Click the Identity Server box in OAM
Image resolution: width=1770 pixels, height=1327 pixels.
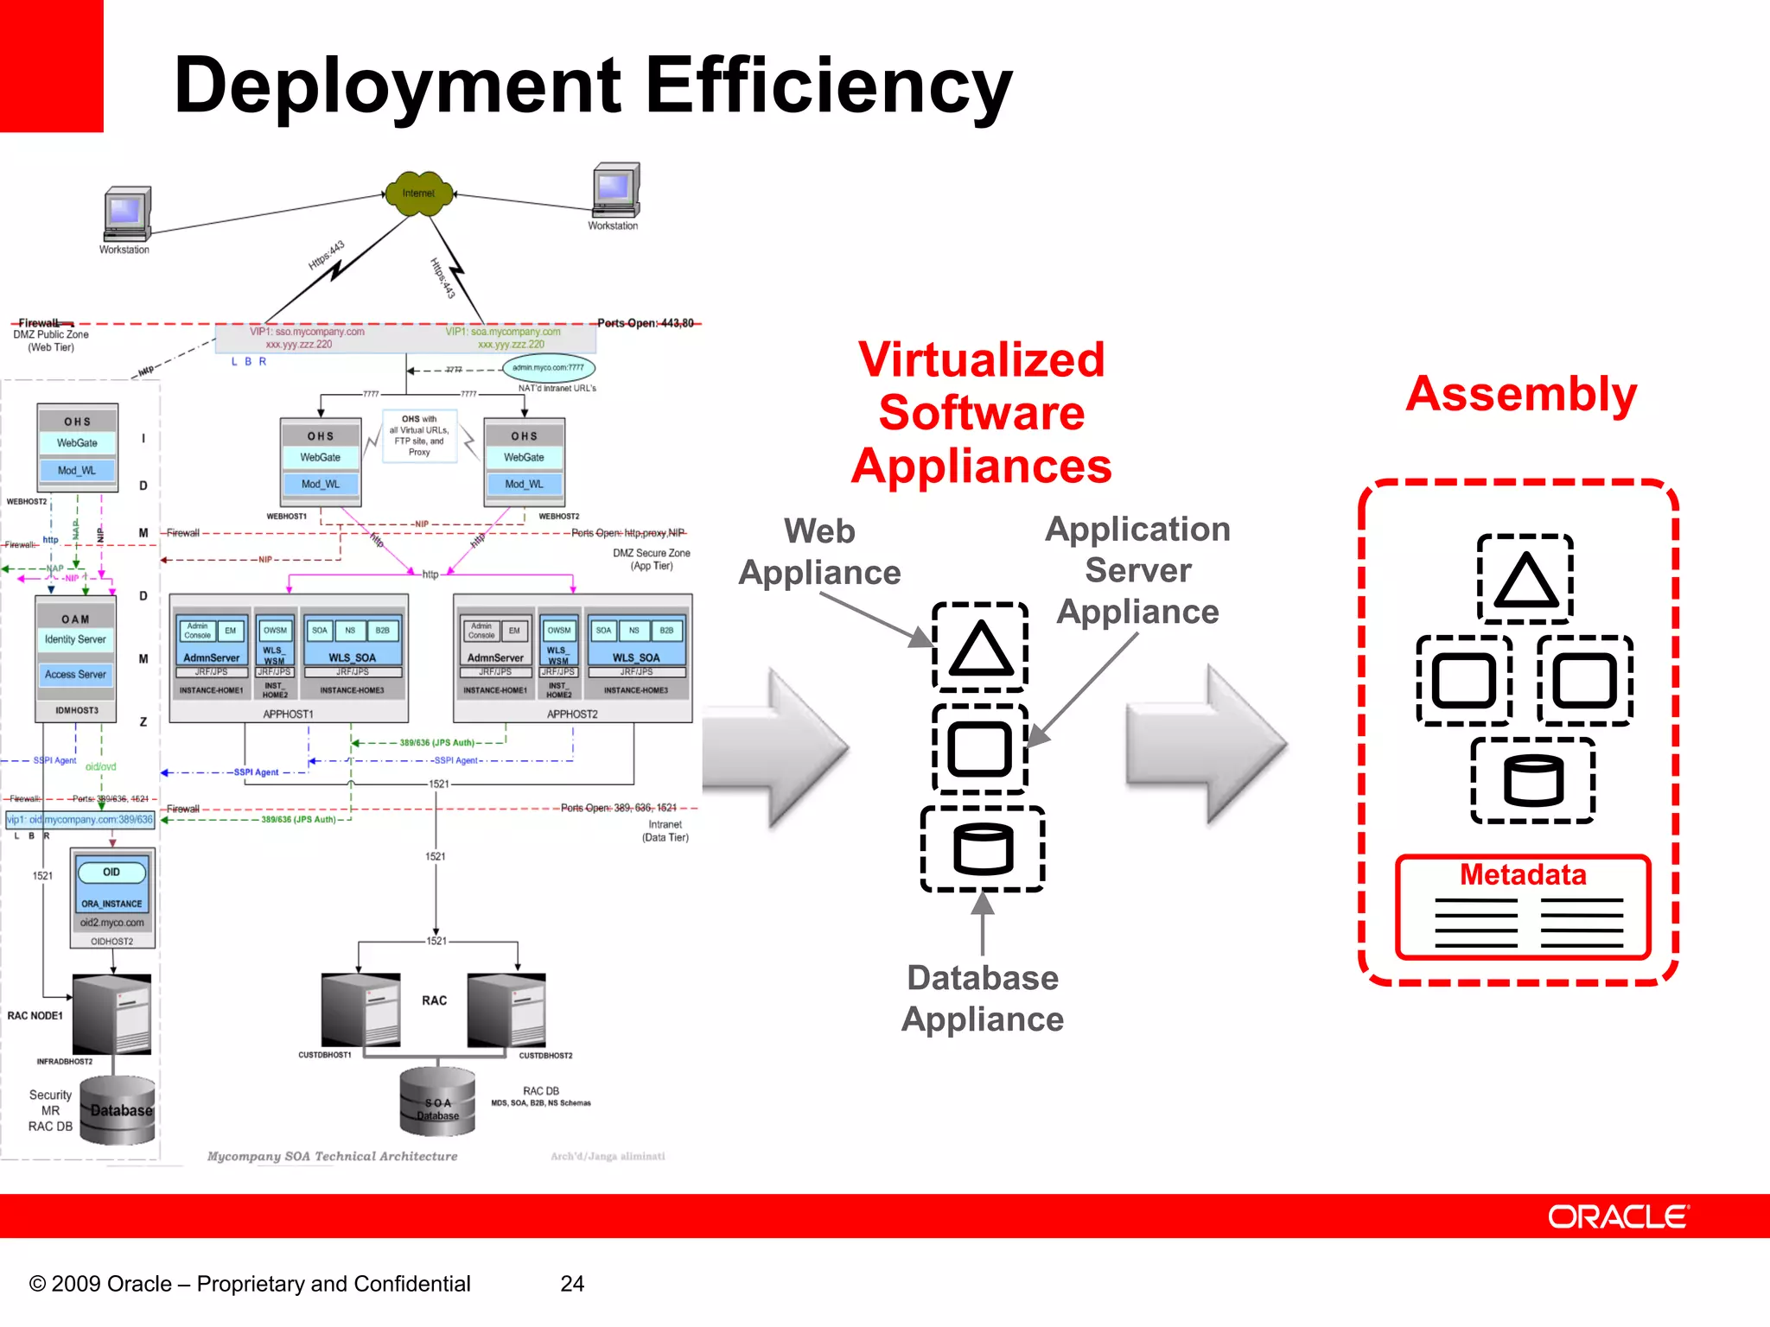coord(75,639)
